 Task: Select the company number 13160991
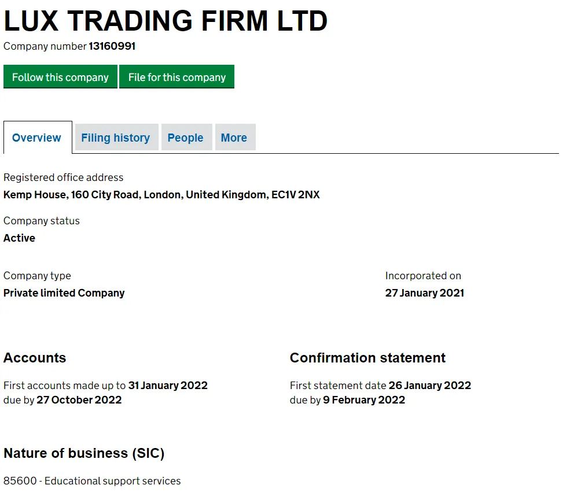click(112, 46)
